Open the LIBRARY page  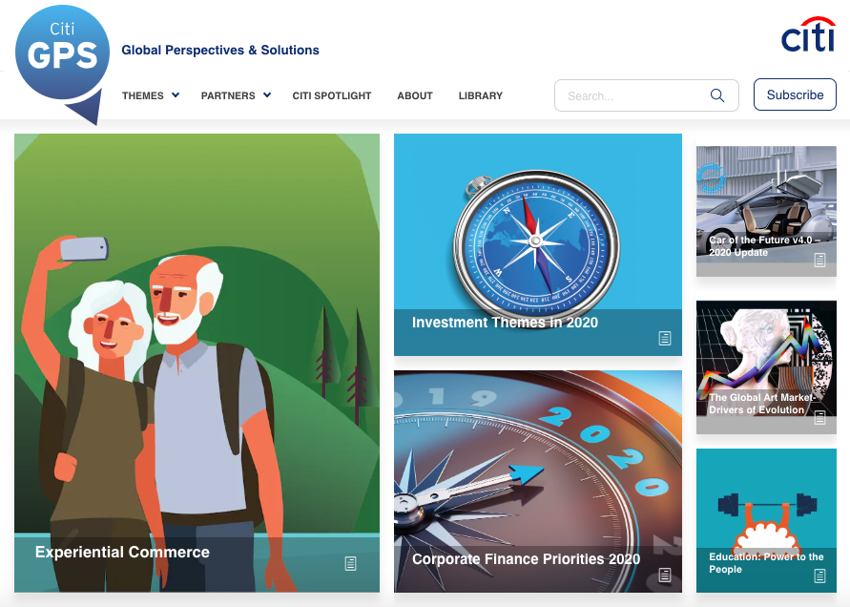point(480,95)
